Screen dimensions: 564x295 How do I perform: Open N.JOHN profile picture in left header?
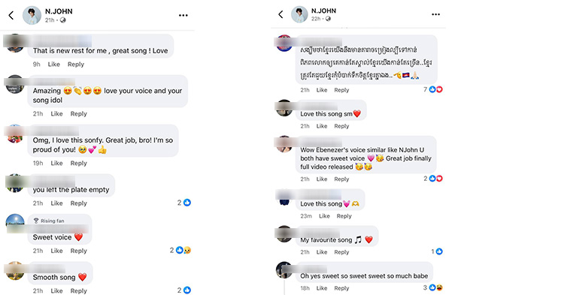[x=32, y=16]
